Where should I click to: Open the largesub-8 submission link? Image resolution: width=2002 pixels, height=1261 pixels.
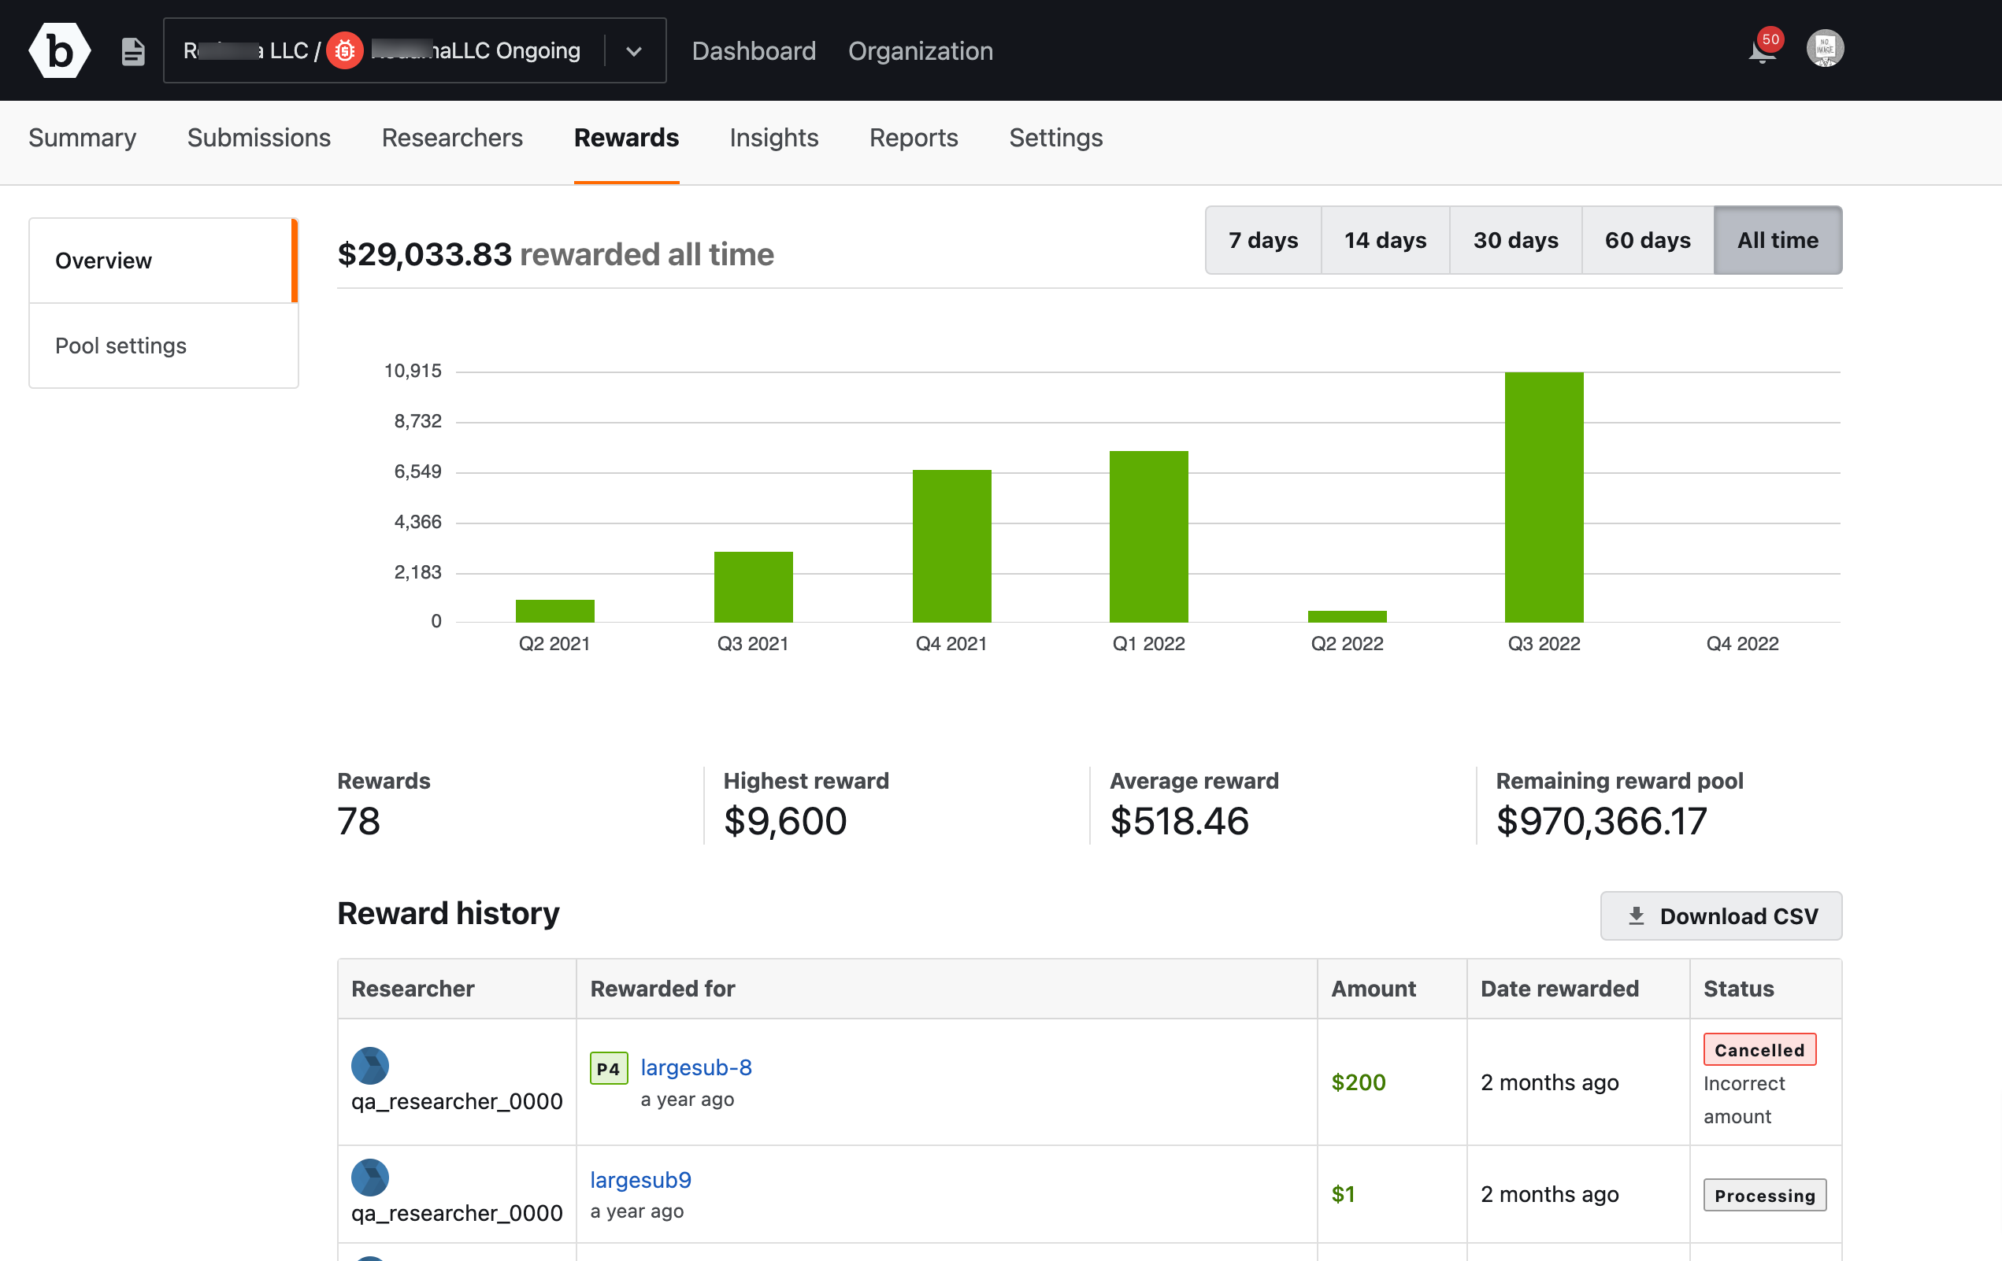696,1067
